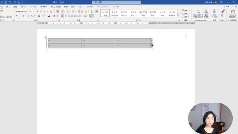This screenshot has height=134, width=238.
Task: Apply borders button
Action: [91, 16]
